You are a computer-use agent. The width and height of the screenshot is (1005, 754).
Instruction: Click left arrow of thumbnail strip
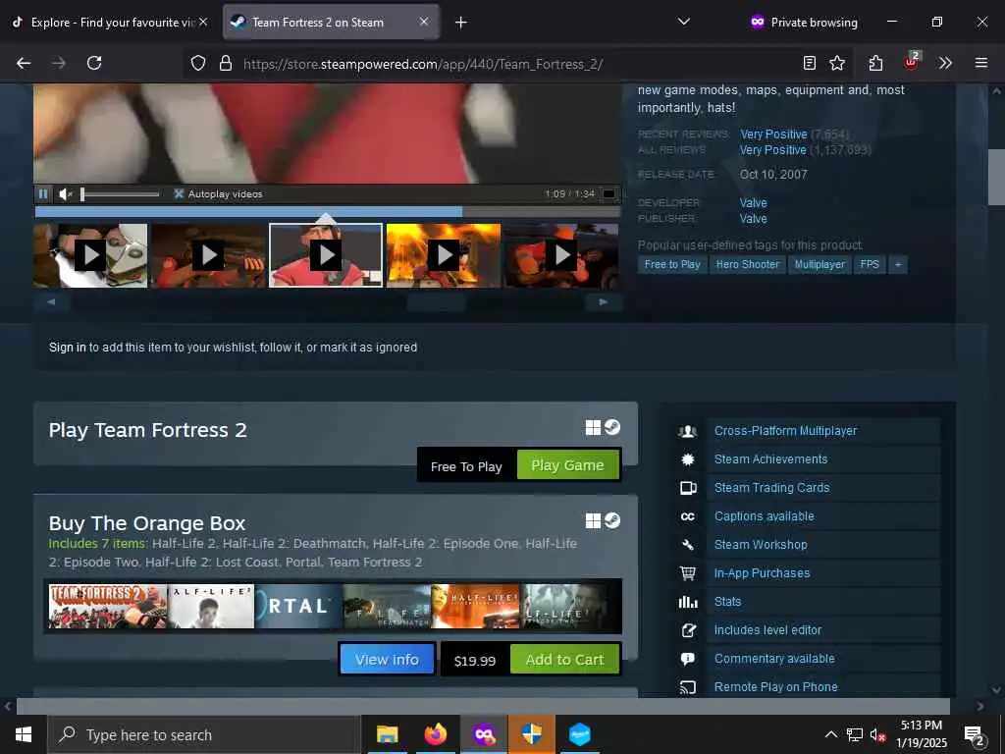pyautogui.click(x=51, y=301)
